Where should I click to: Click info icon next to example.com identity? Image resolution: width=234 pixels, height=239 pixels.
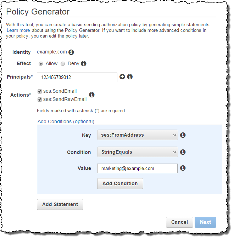[71, 52]
